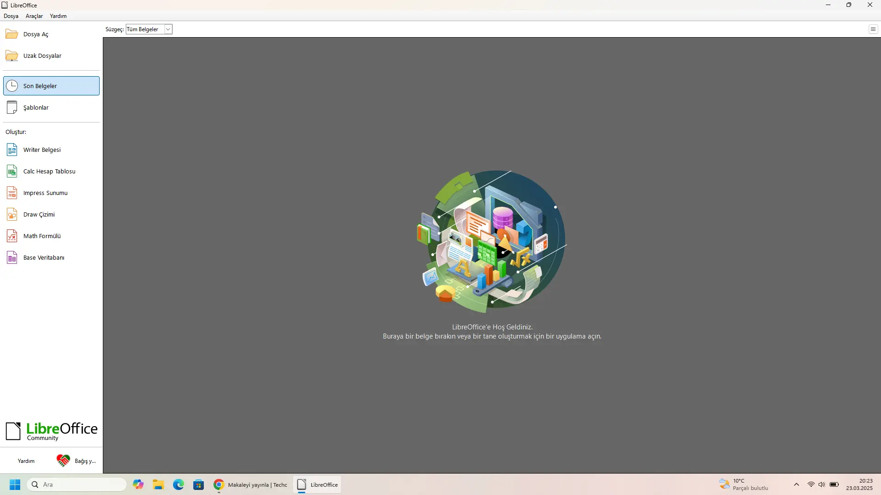Click the Bağış donation heart button
Viewport: 881px width, 495px height.
pos(76,461)
